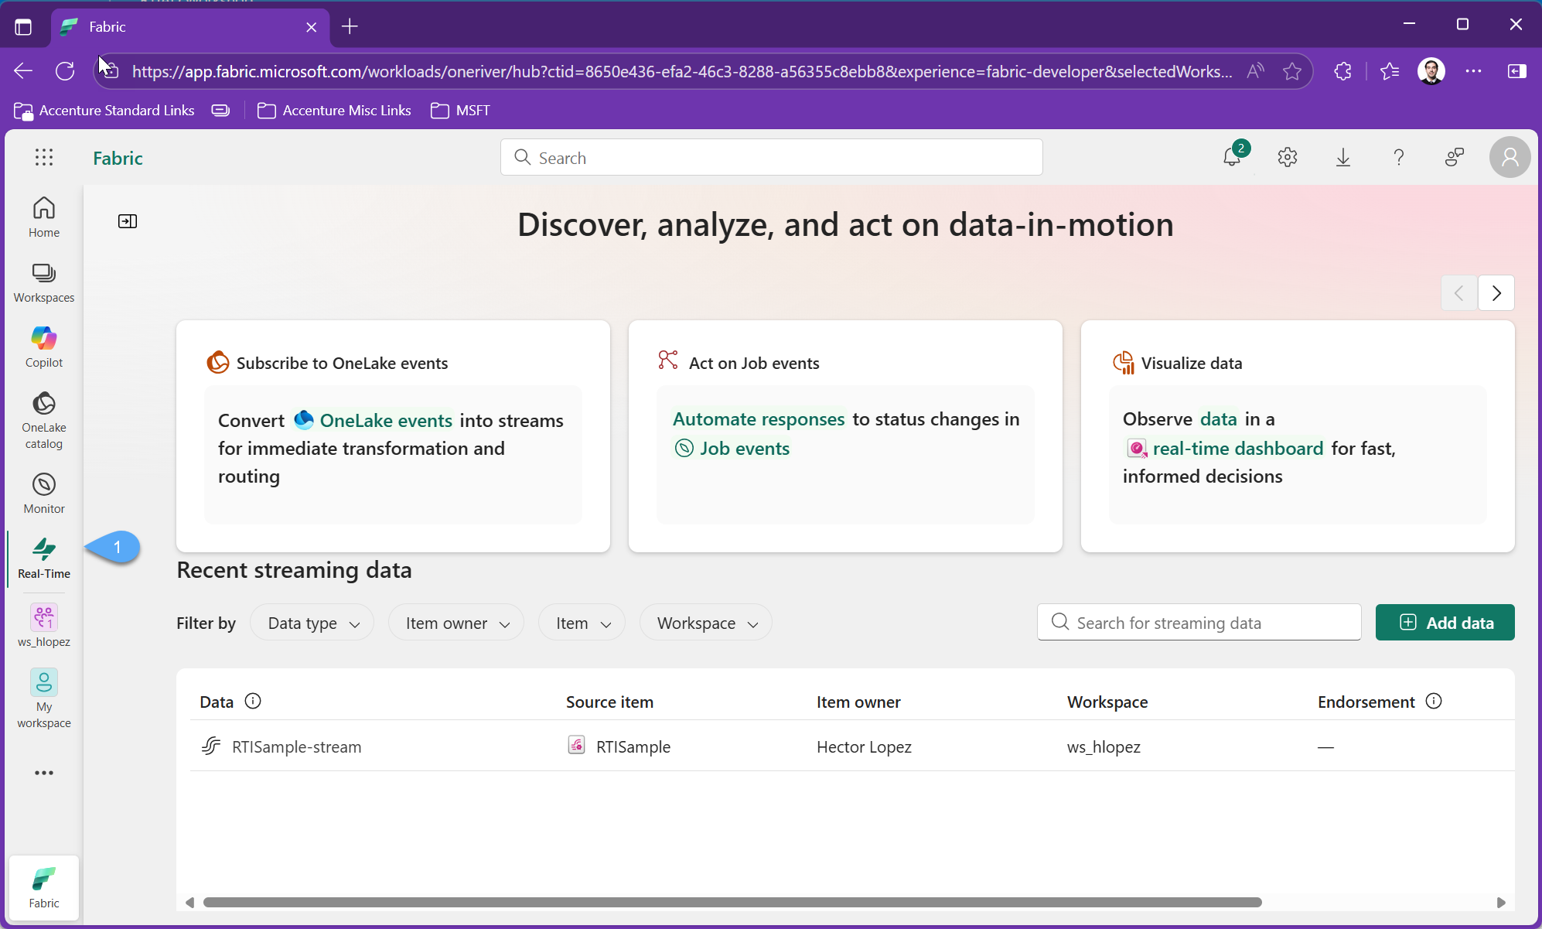1542x929 pixels.
Task: Click the info icon next to Data
Action: [253, 701]
